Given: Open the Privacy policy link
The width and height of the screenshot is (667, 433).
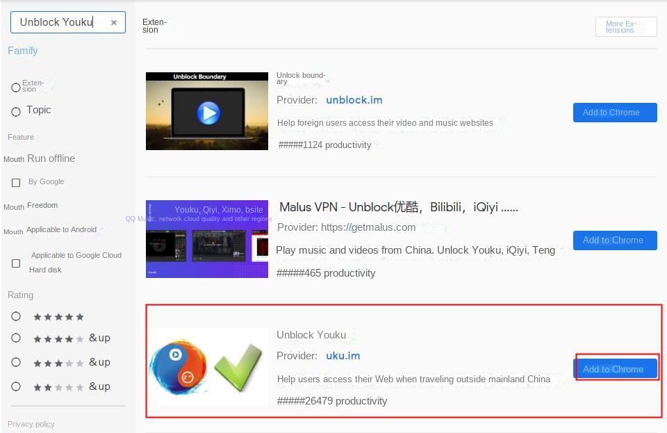Looking at the screenshot, I should 31,424.
